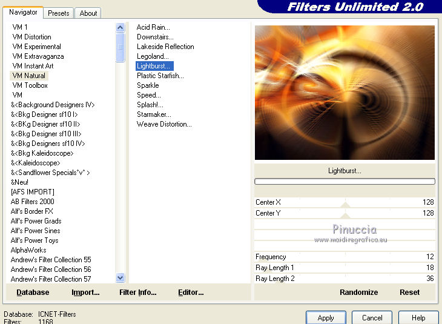
Task: Click the Import... button
Action: coord(85,293)
